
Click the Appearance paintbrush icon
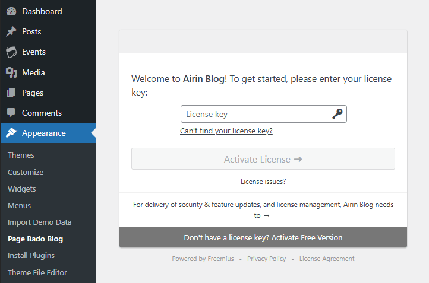click(x=11, y=133)
